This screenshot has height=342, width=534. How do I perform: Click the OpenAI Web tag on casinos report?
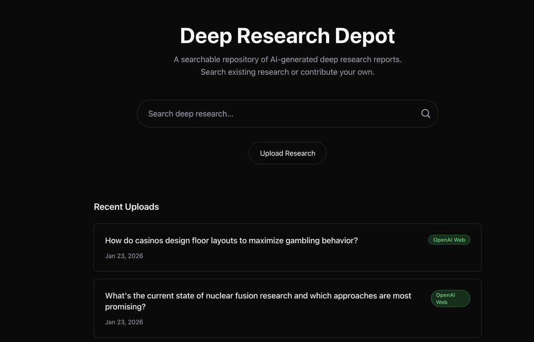449,240
